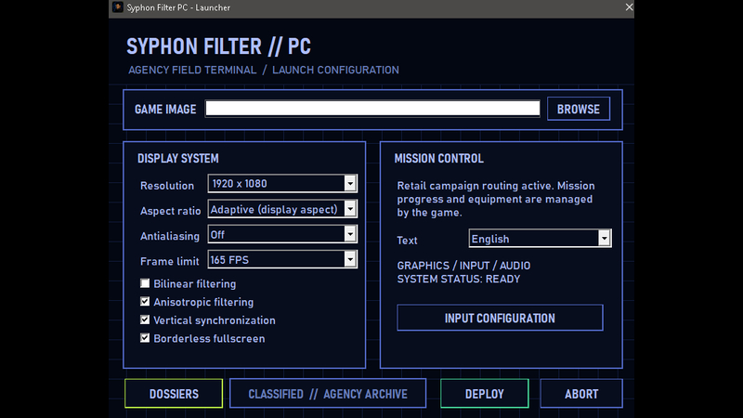Open the Antialiasing dropdown
Screen dimensions: 743x418
tap(282, 234)
